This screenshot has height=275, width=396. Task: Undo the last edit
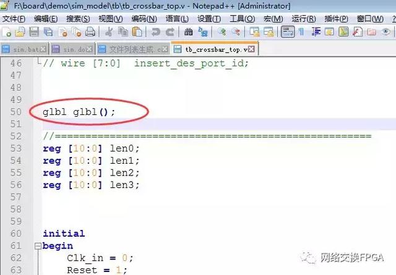(156, 32)
